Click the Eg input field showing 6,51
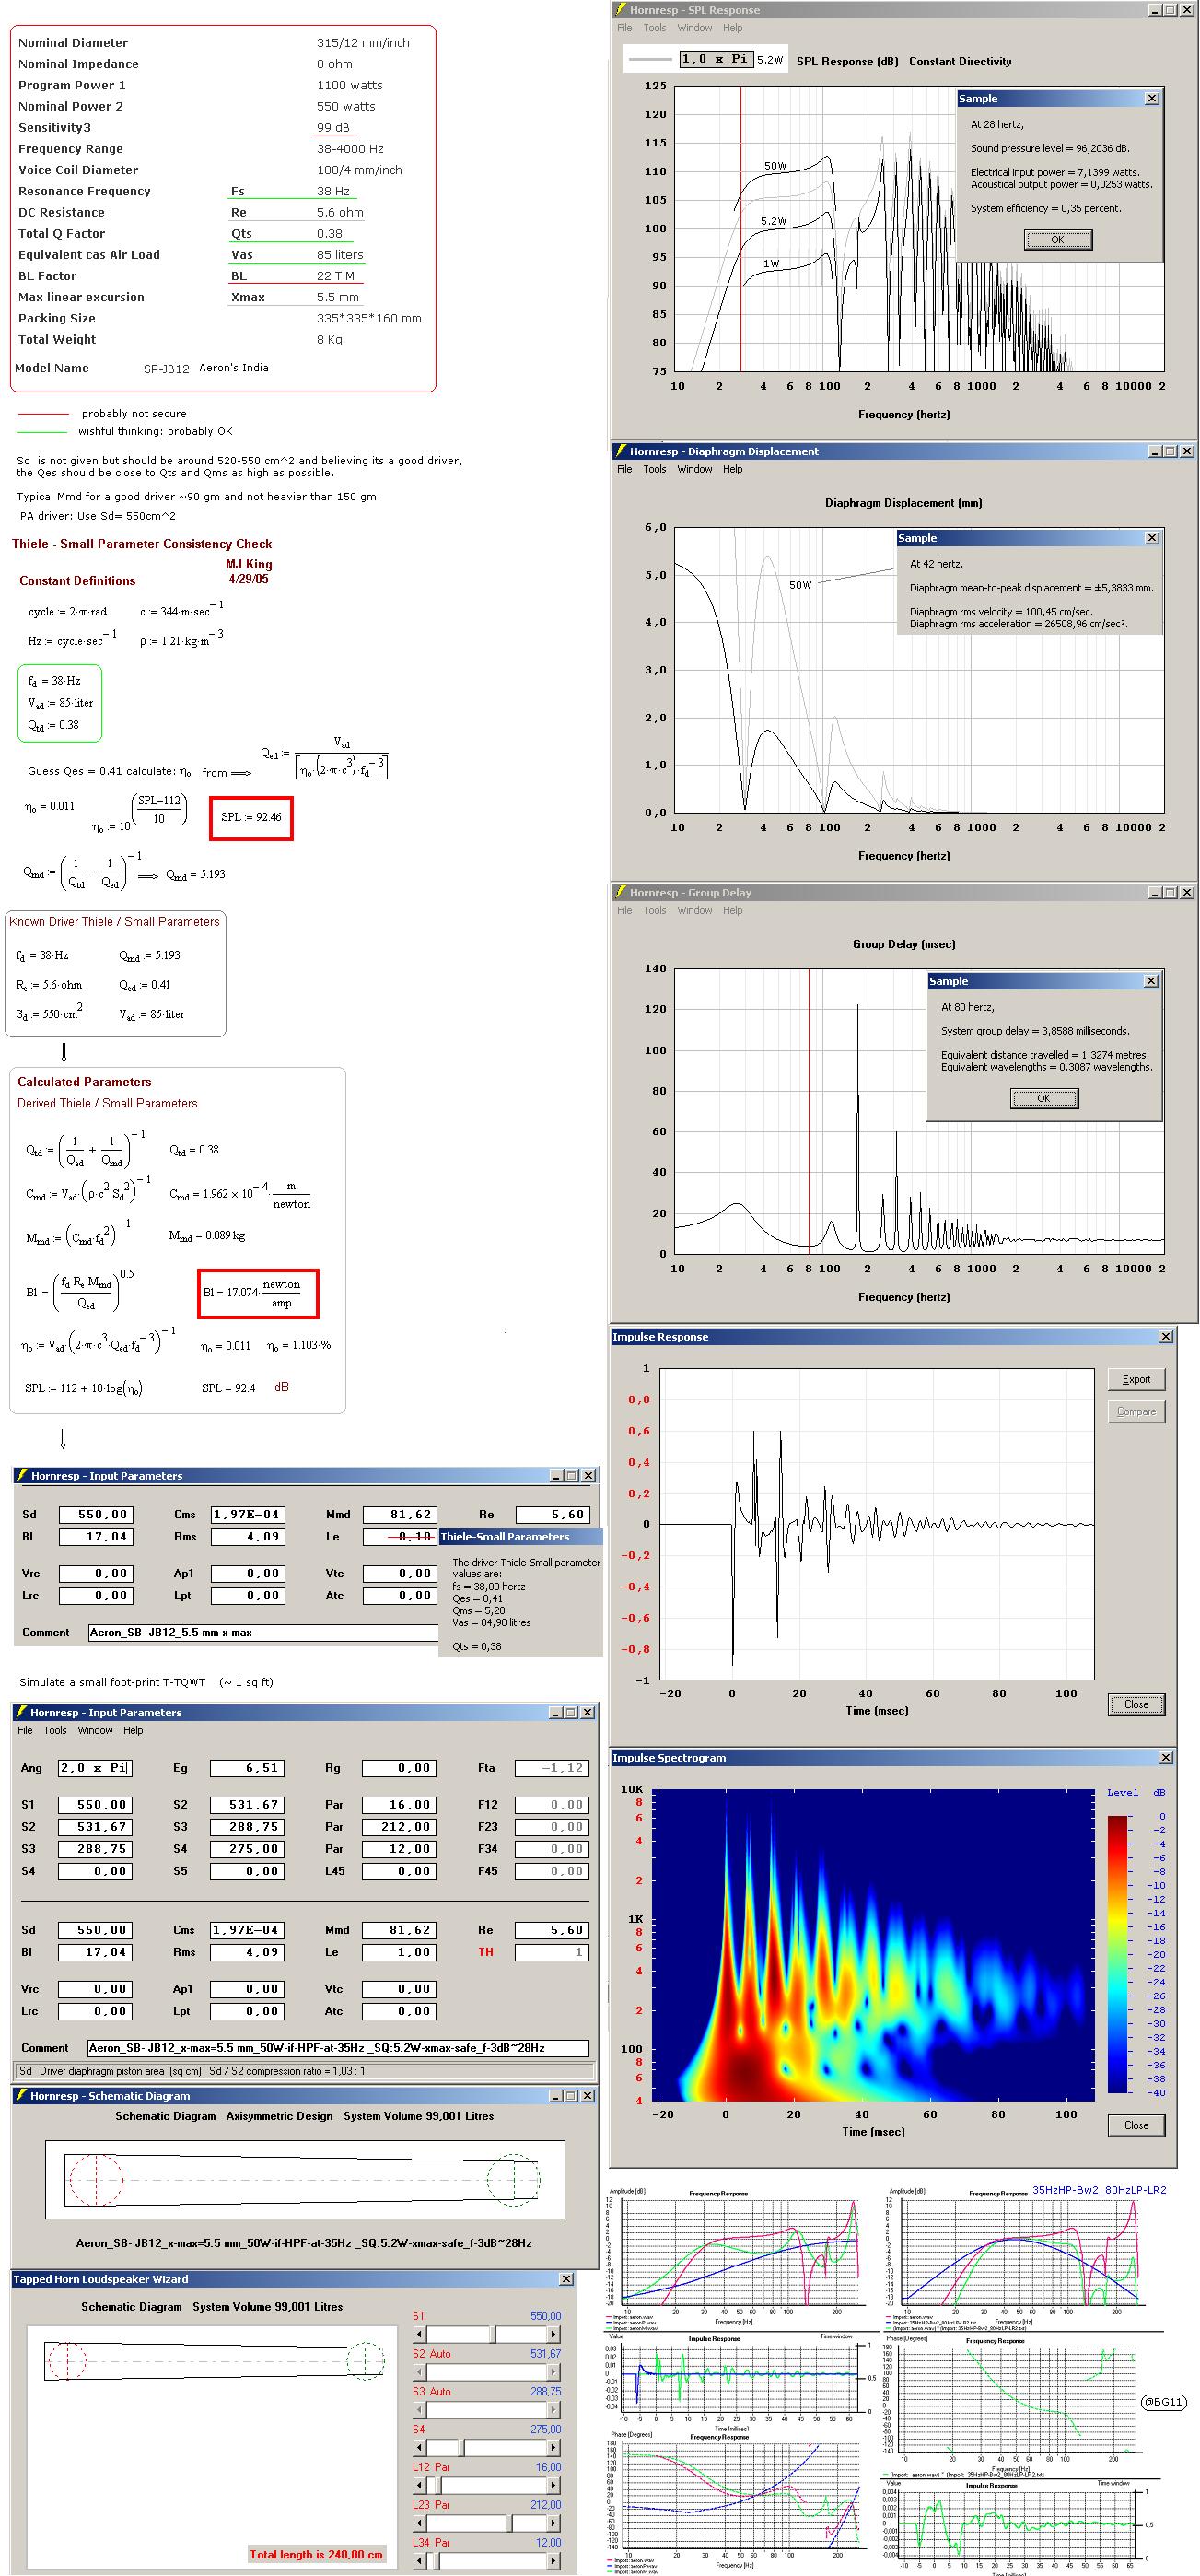1200x2576 pixels. click(x=247, y=1768)
